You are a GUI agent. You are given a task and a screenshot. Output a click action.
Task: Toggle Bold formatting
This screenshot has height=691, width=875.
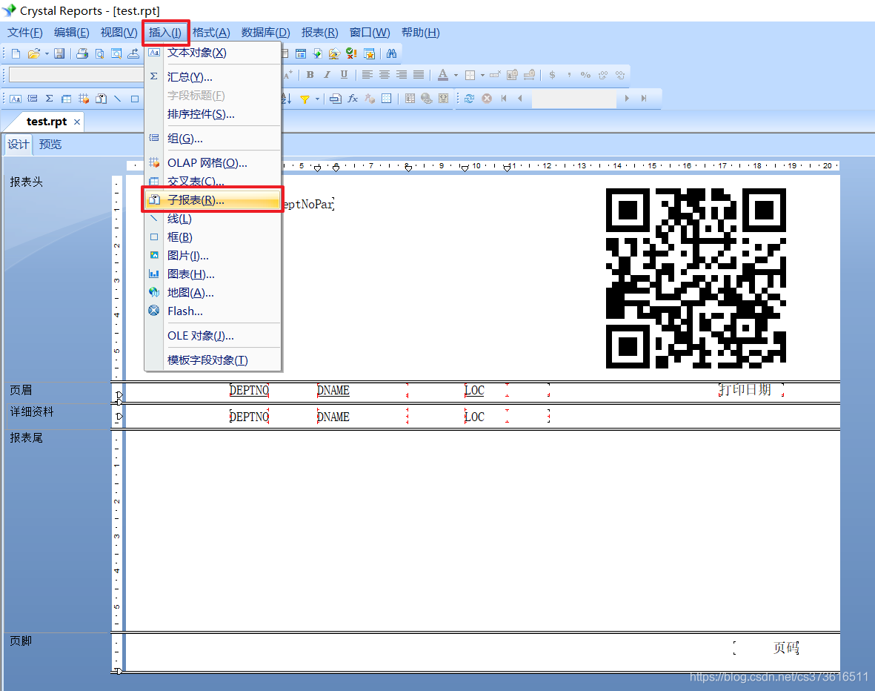coord(310,75)
